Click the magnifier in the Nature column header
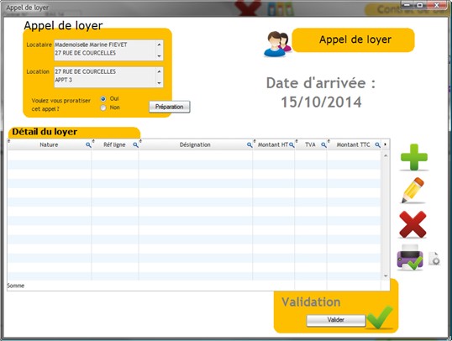 pyautogui.click(x=88, y=145)
